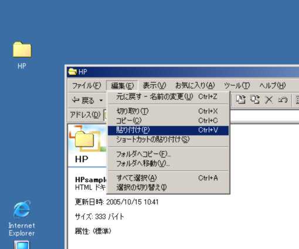Screen dimensions: 299x249
Task: Click 元に戻す - 名前の変更(U) undo entry
Action: coord(168,97)
